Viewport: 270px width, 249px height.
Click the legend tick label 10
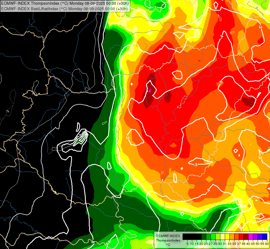(192, 244)
